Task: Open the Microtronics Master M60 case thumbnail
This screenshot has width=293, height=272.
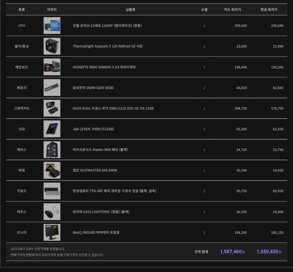Action: tap(52, 150)
